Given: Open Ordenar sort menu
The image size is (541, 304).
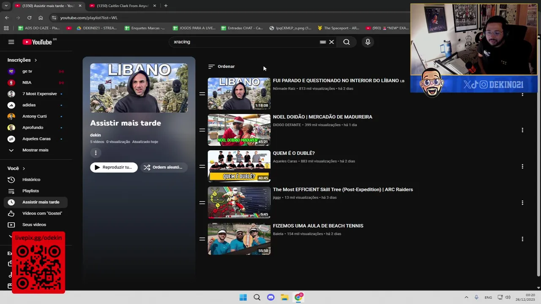Looking at the screenshot, I should [221, 66].
